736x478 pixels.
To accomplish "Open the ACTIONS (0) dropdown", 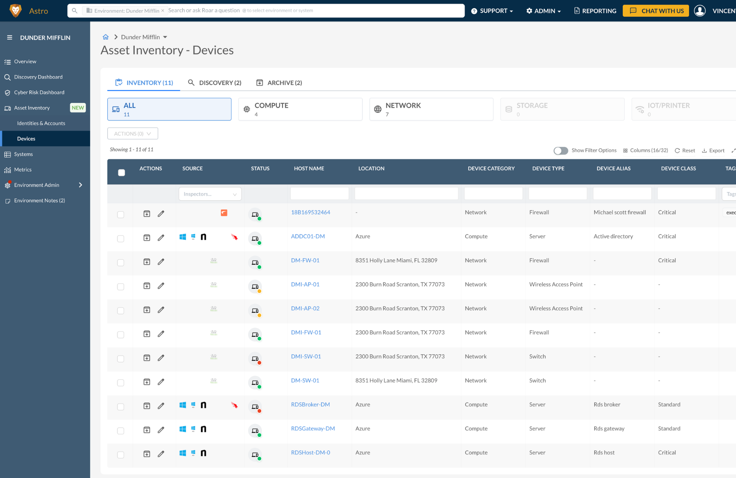I will pos(133,133).
